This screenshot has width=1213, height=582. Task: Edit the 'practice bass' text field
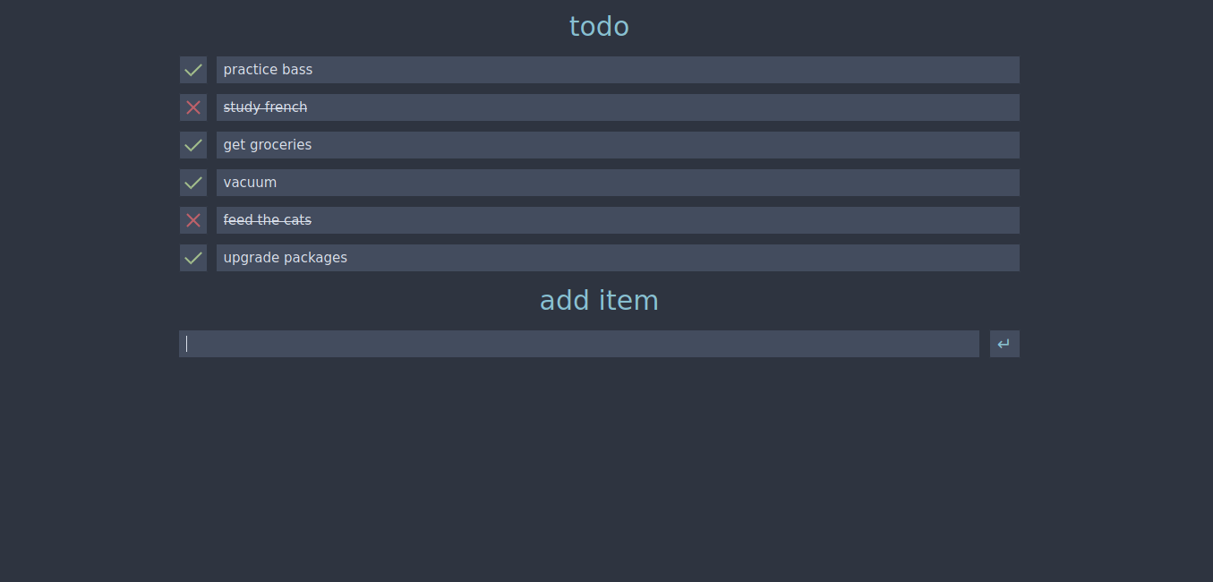click(x=618, y=70)
